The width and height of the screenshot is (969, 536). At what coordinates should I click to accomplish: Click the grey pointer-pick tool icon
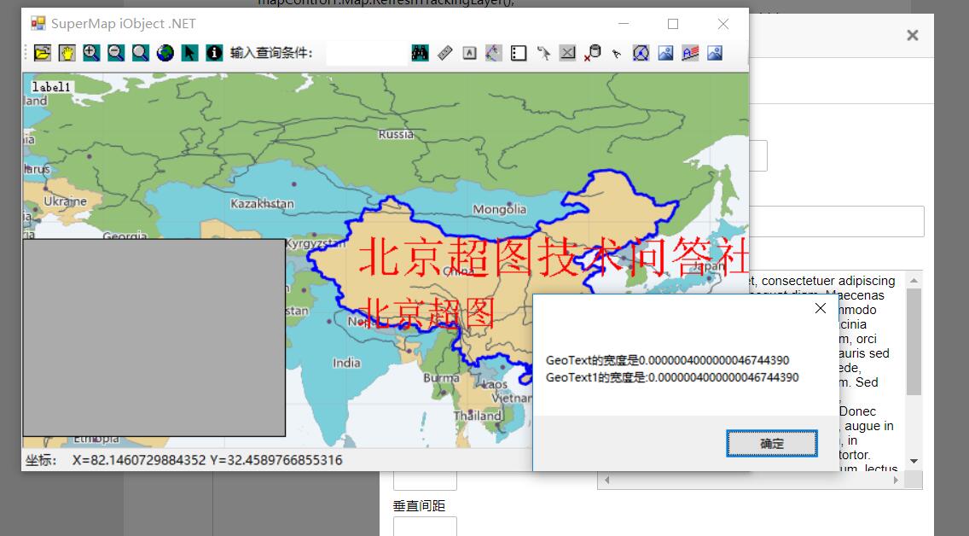(543, 53)
